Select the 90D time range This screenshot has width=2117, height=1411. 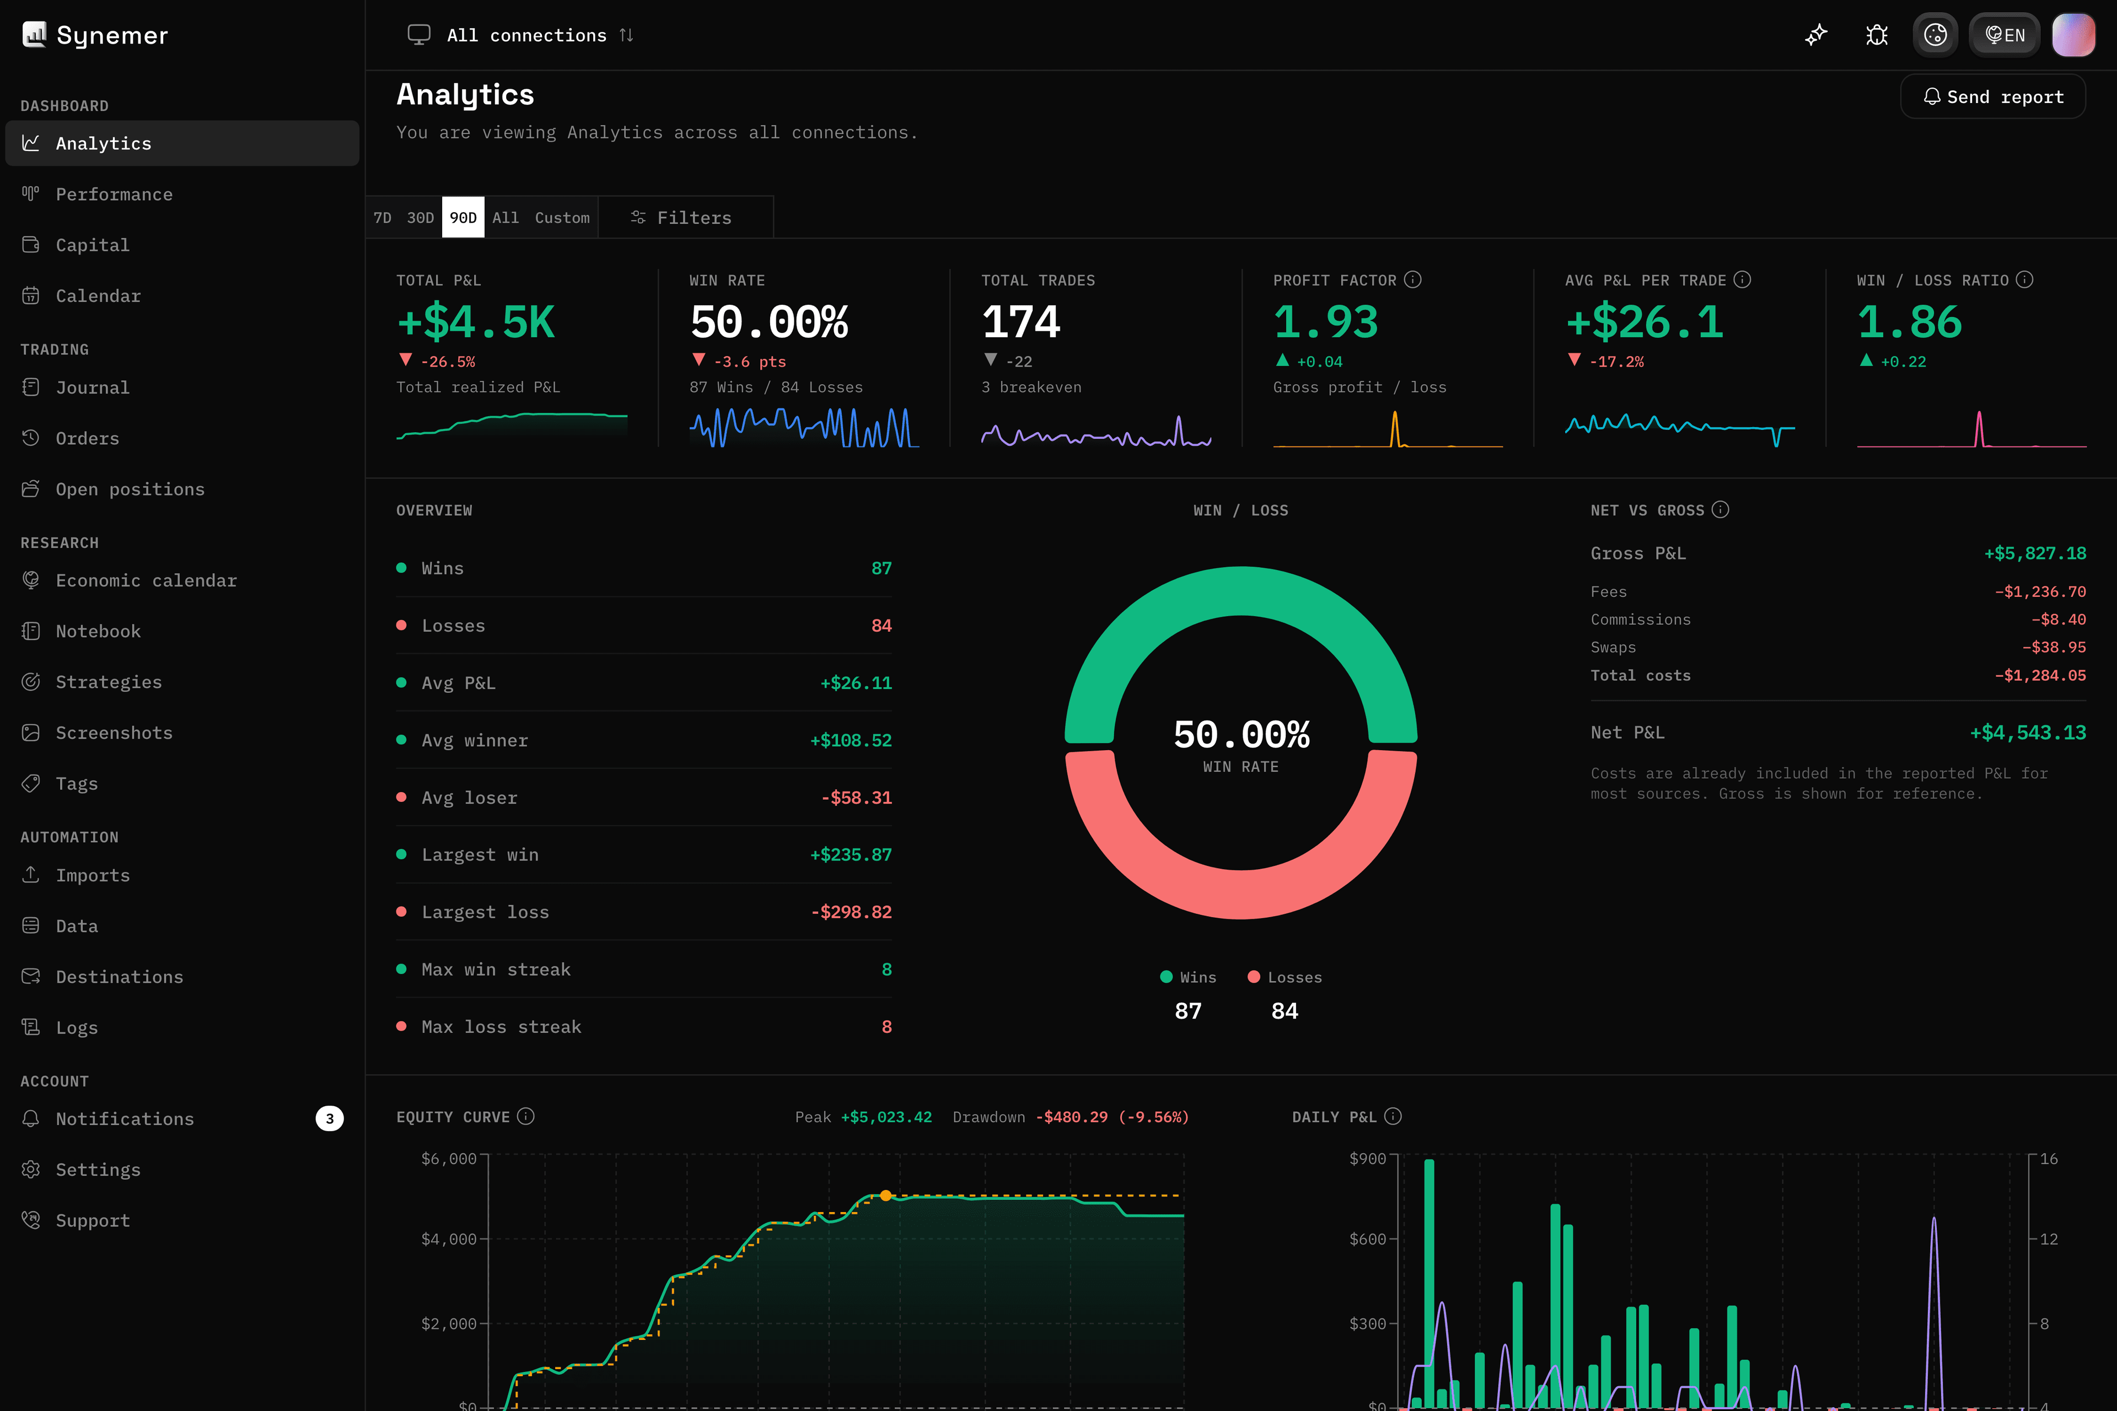[463, 218]
